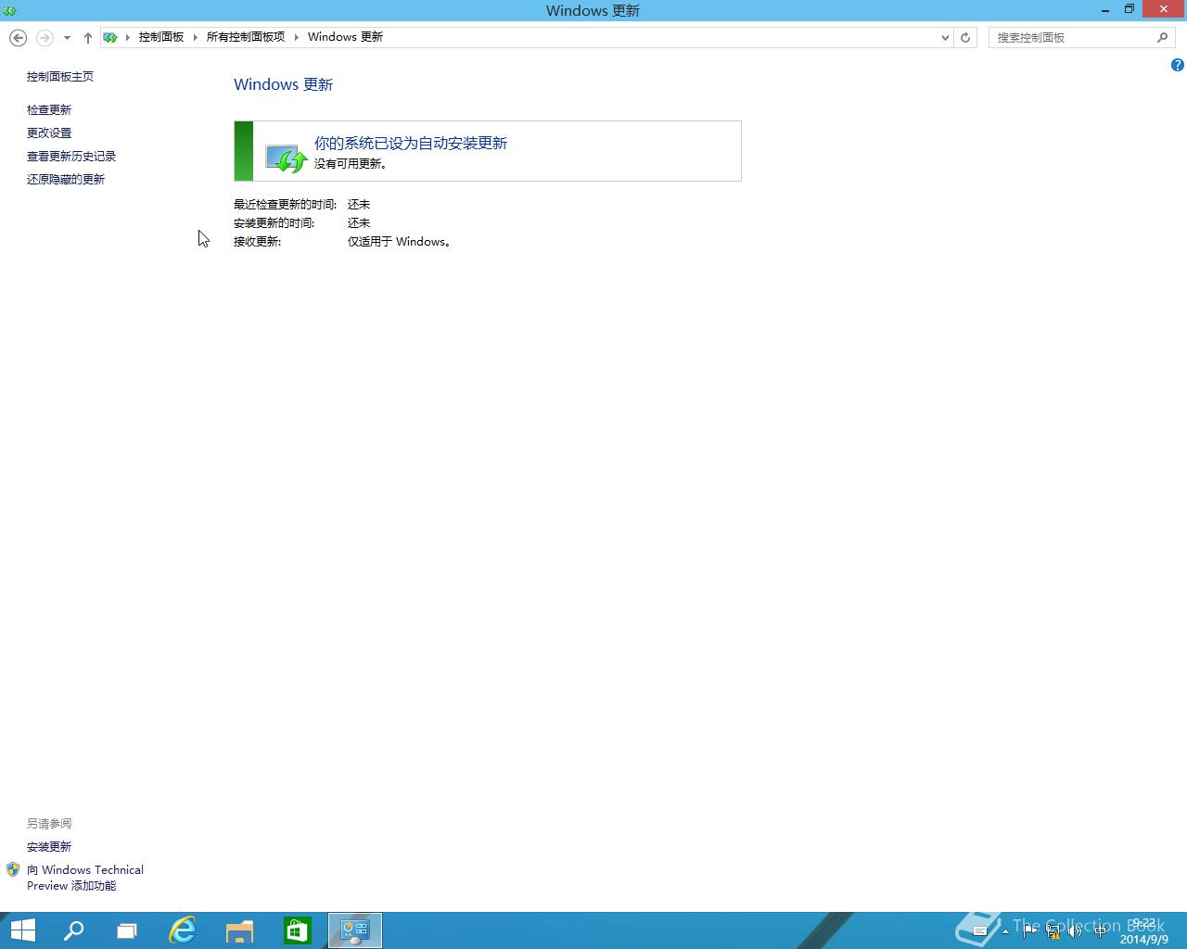The image size is (1187, 949).
Task: Open 更改设置 link
Action: pos(49,133)
